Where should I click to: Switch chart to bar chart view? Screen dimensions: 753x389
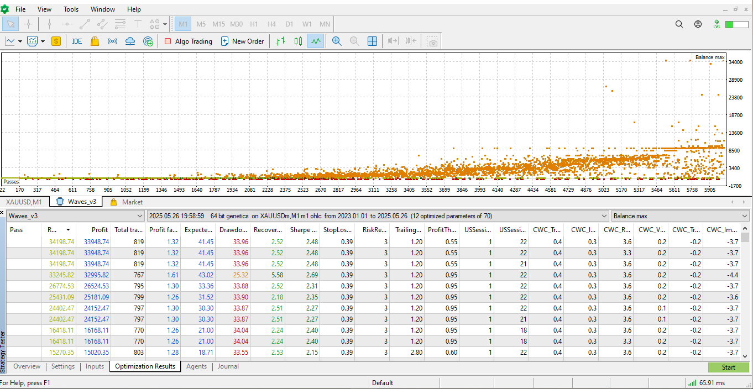(281, 41)
